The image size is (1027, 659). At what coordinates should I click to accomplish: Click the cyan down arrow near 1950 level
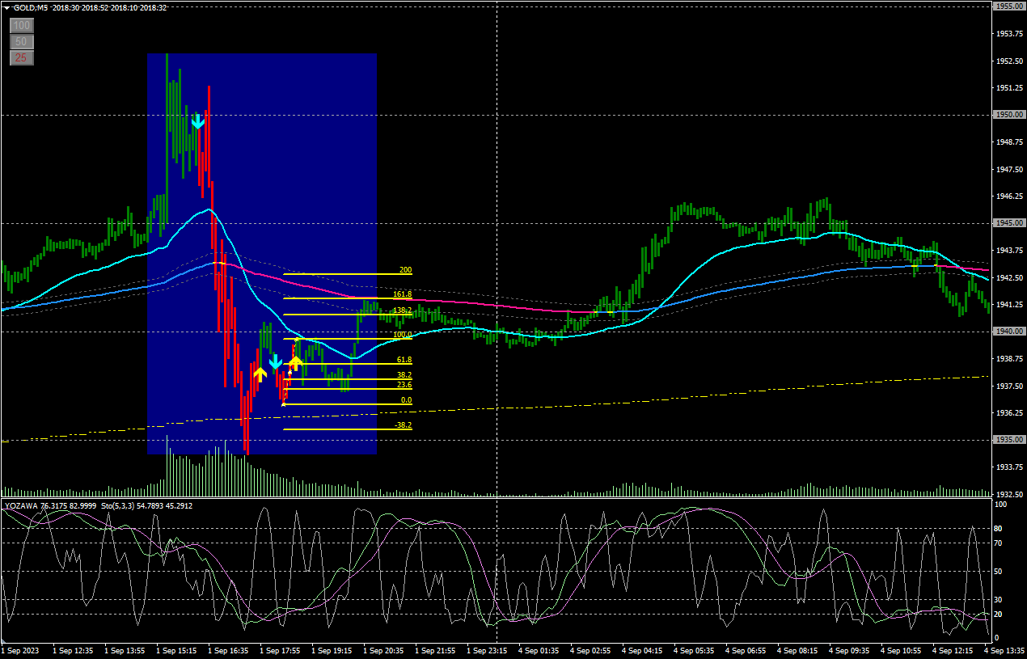pyautogui.click(x=197, y=122)
